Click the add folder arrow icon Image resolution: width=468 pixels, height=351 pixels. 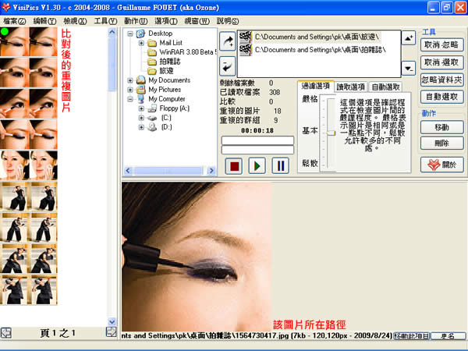click(x=228, y=41)
